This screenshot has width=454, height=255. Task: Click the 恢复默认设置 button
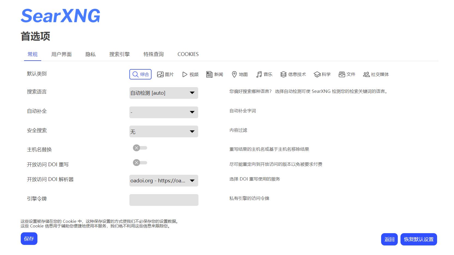pos(419,239)
